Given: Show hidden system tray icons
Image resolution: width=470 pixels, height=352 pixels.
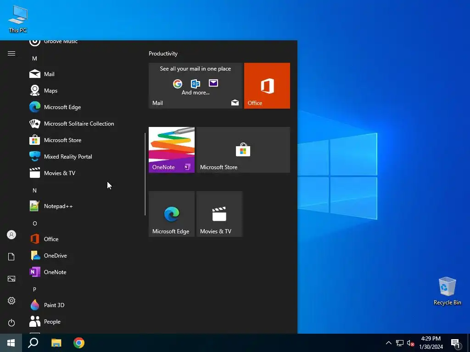Looking at the screenshot, I should (388, 343).
